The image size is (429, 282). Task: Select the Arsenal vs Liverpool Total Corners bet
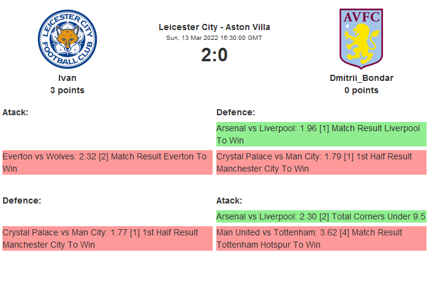pyautogui.click(x=321, y=216)
